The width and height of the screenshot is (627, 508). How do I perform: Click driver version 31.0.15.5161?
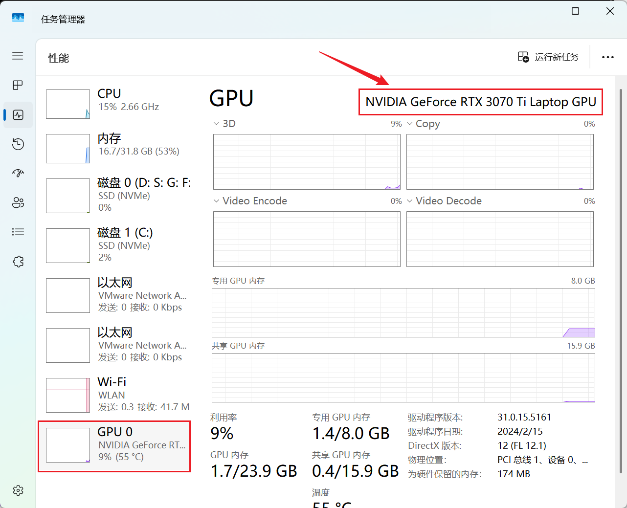(x=524, y=417)
